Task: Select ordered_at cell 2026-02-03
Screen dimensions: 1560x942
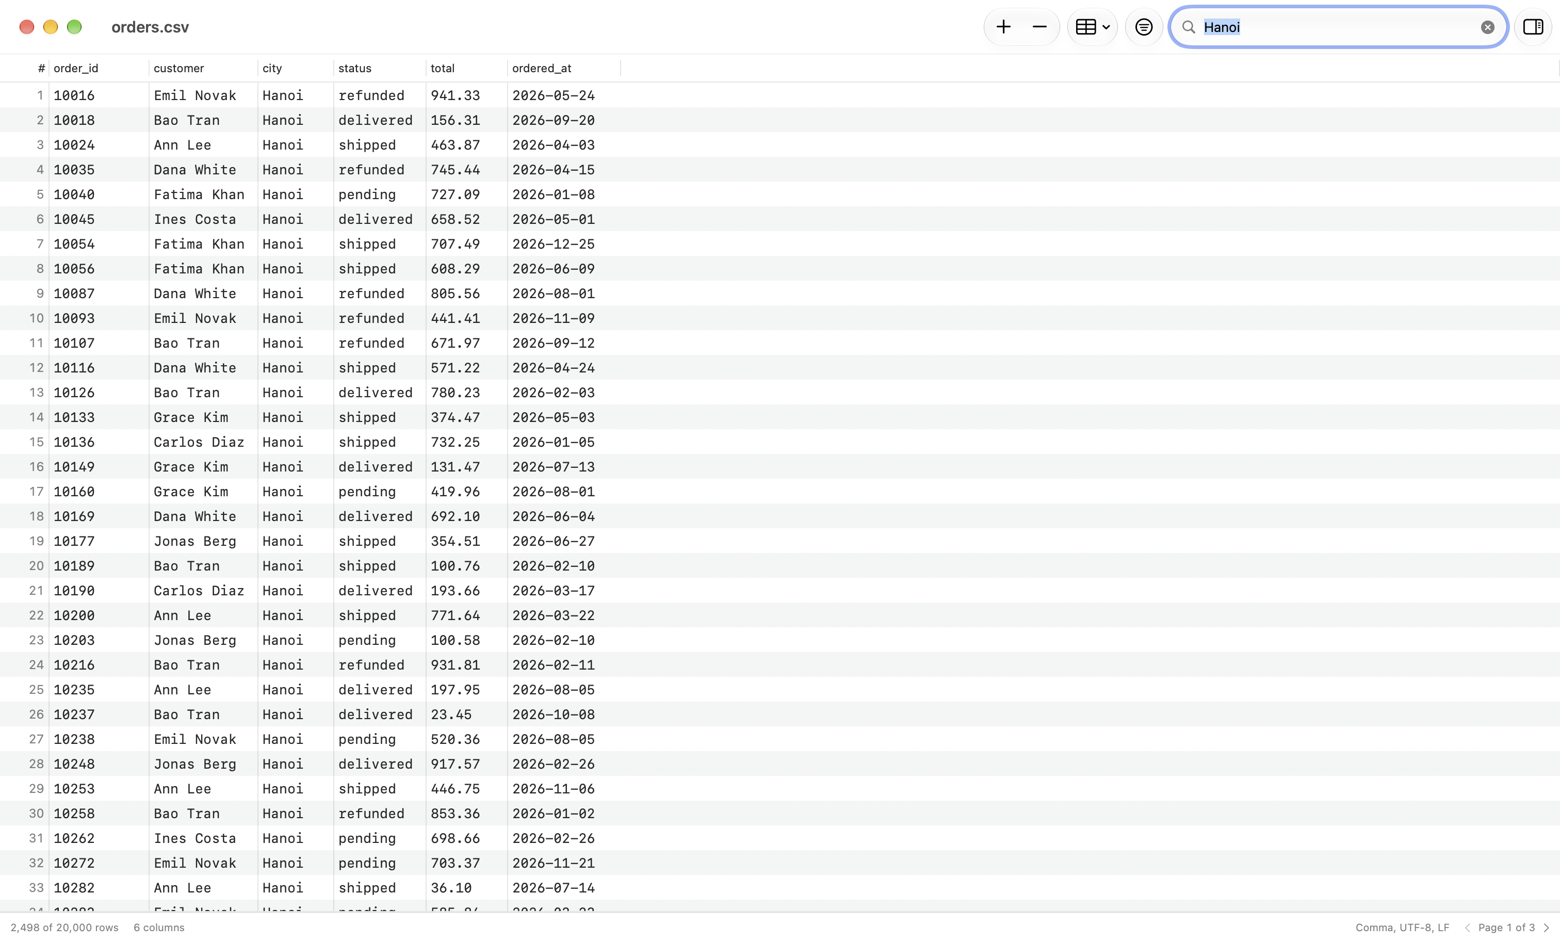Action: coord(564,392)
